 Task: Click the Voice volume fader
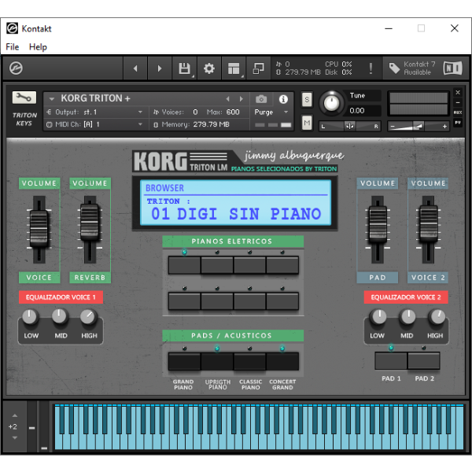pyautogui.click(x=39, y=229)
